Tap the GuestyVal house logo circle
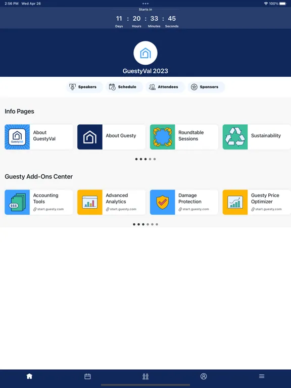The width and height of the screenshot is (291, 388). pos(145,53)
